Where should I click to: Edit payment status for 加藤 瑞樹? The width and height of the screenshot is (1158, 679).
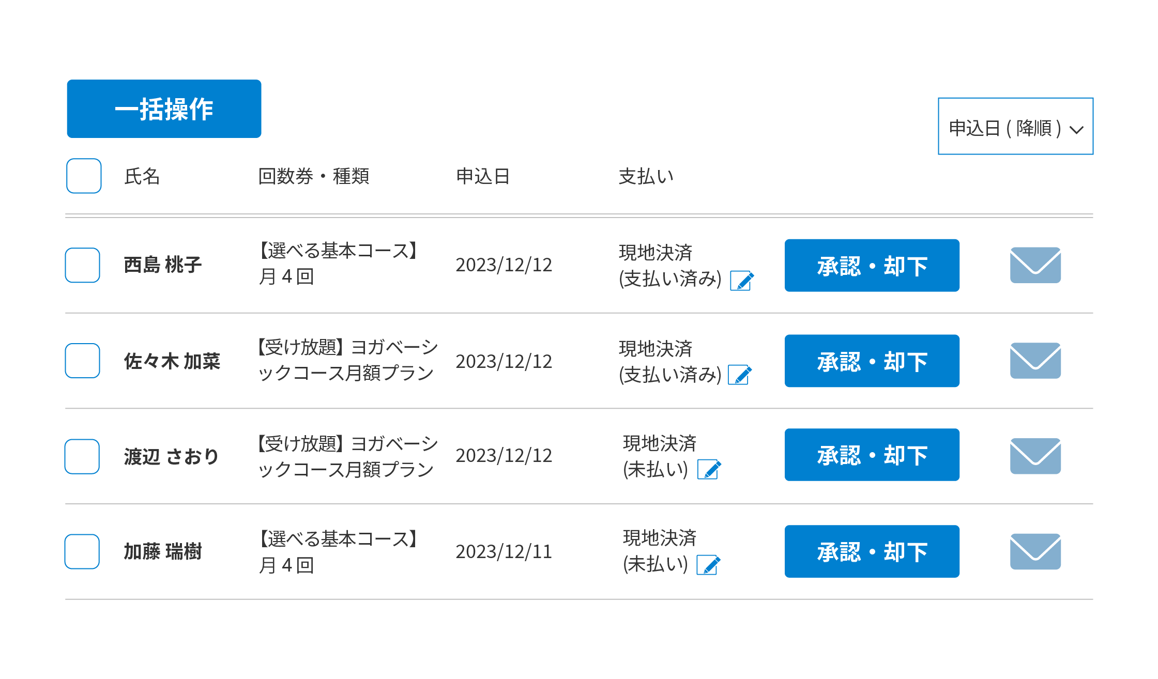point(709,564)
